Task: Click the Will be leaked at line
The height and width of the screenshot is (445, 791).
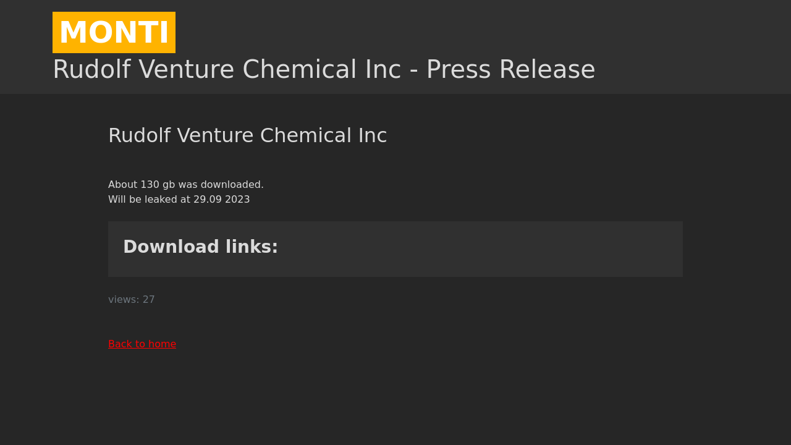Action: (179, 200)
